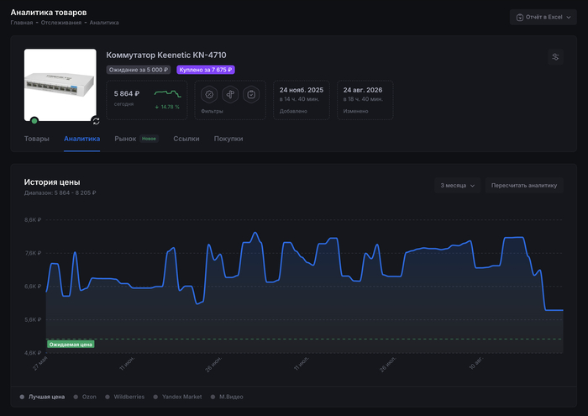
Task: Click the 'Ожидаемая цена' green chart label
Action: tap(71, 345)
